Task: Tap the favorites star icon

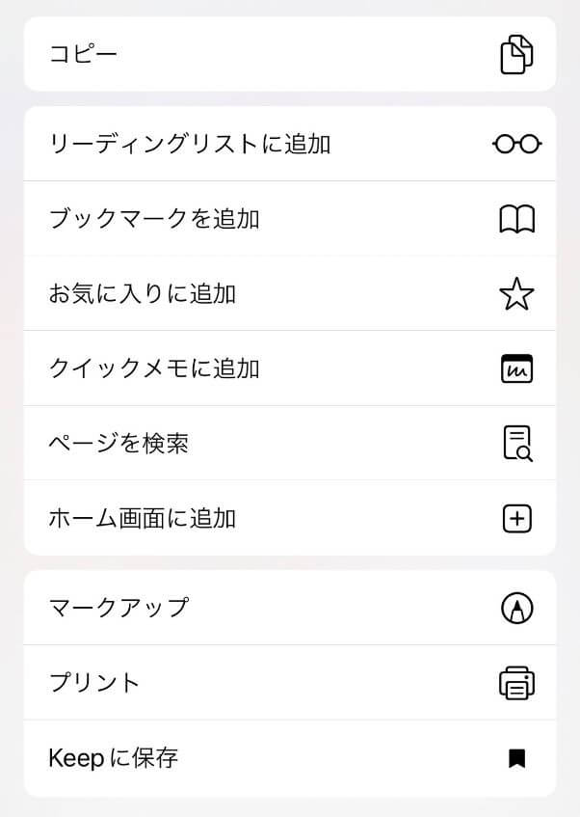Action: pyautogui.click(x=516, y=294)
